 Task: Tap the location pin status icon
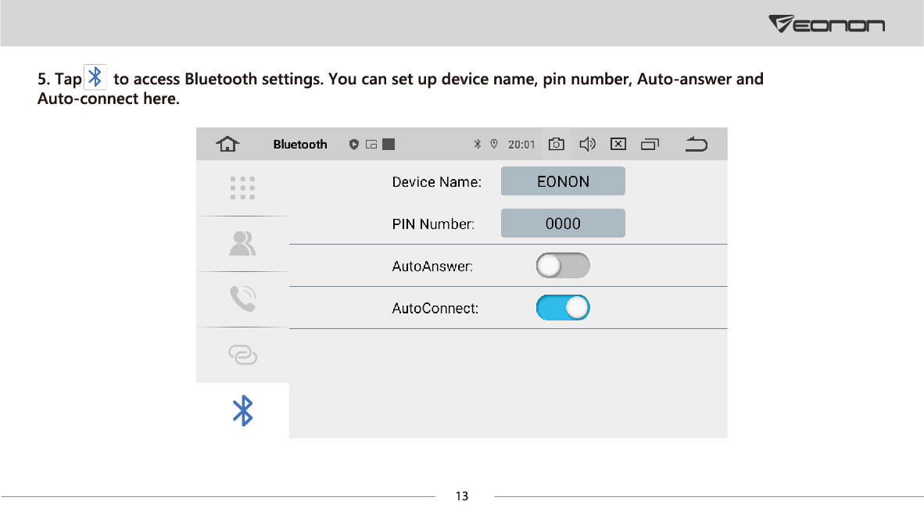494,144
